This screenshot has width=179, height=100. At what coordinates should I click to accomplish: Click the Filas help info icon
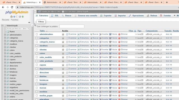[135, 31]
